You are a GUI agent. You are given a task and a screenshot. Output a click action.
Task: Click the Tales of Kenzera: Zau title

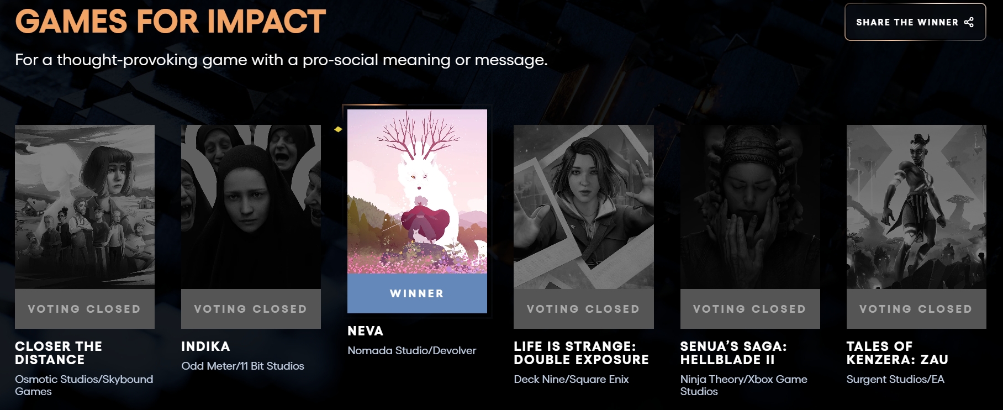pyautogui.click(x=898, y=353)
